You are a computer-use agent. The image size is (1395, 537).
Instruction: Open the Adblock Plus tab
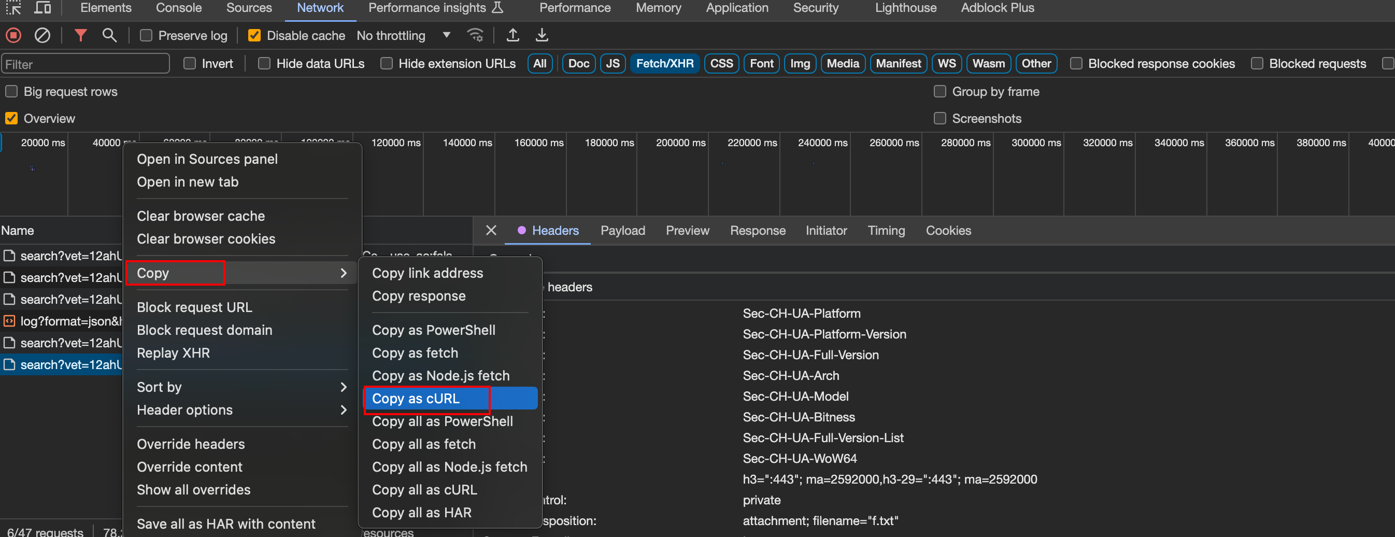coord(997,8)
